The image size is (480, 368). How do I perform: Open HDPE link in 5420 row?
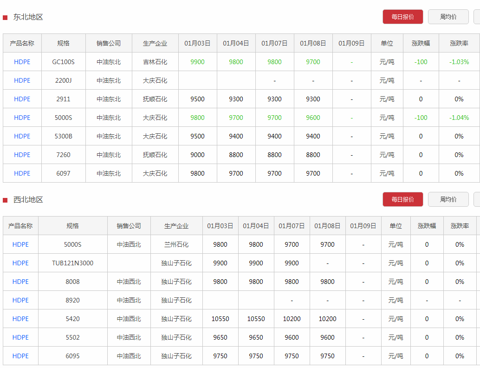click(x=20, y=319)
